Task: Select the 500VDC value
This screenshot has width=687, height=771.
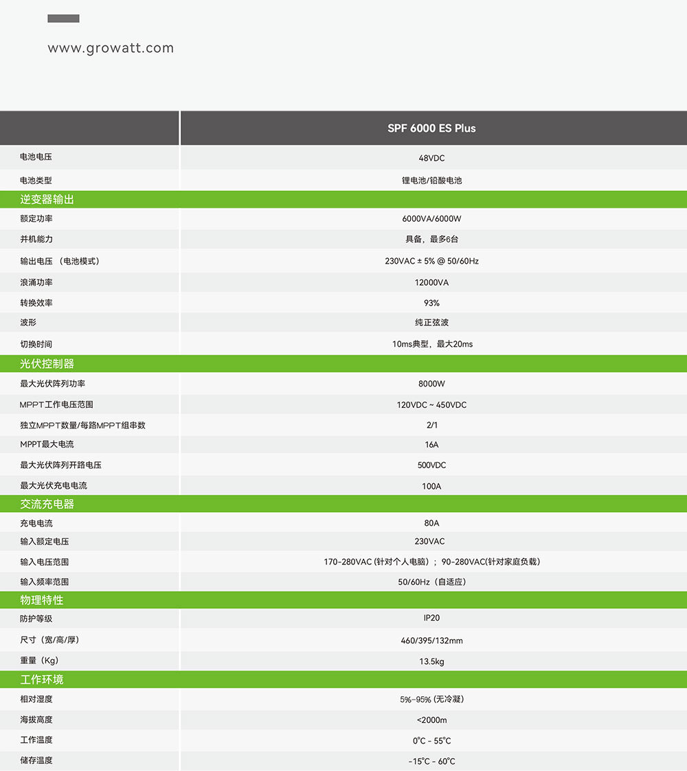Action: [x=431, y=465]
